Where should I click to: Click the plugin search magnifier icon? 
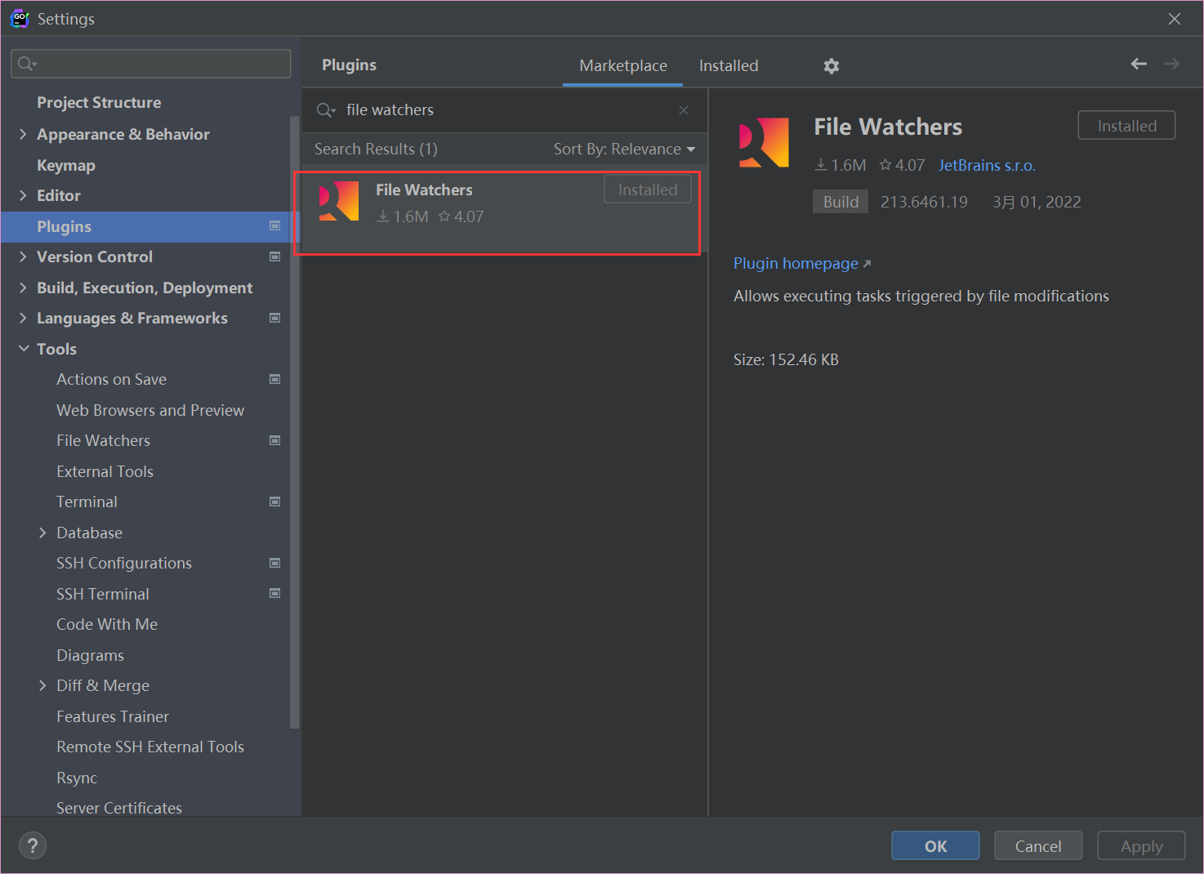coord(326,110)
